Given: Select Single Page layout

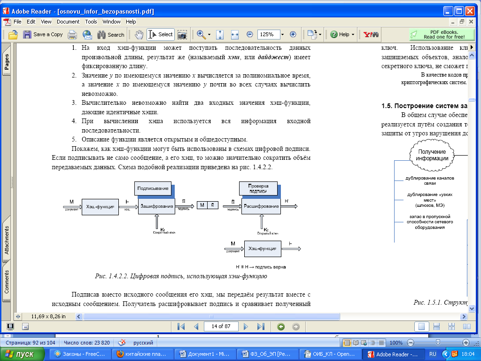Looking at the screenshot, I should coord(421,326).
